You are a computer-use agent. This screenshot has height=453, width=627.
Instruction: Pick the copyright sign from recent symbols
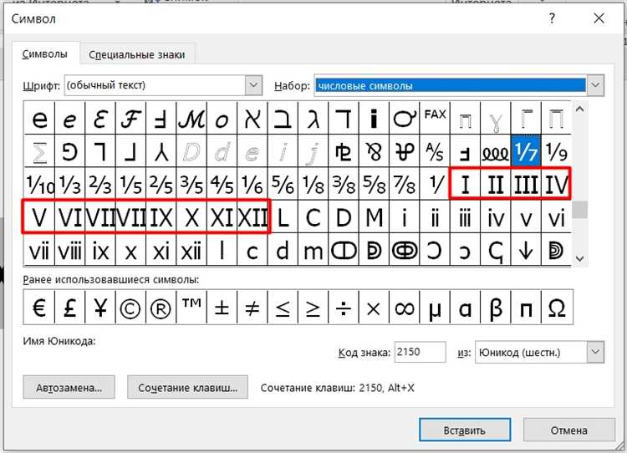pos(130,308)
